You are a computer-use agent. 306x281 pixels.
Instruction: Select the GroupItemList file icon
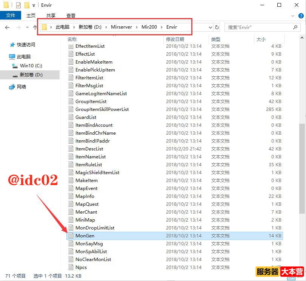click(x=71, y=102)
